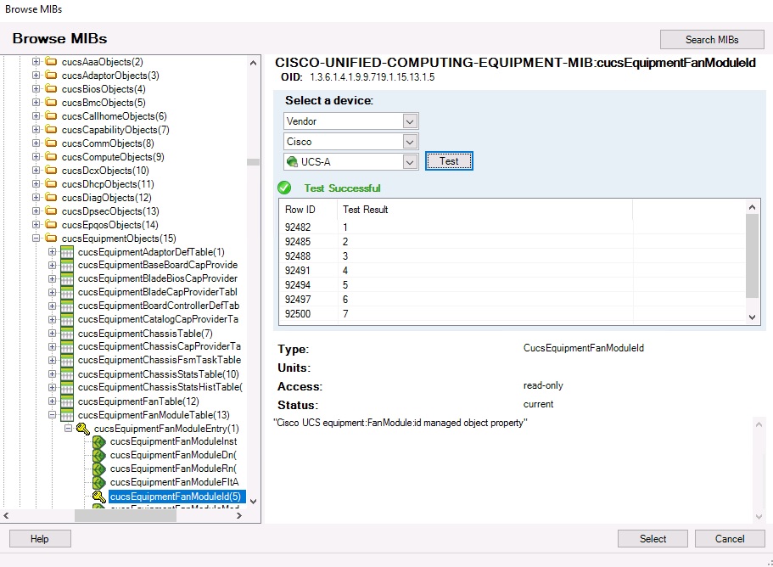
Task: Click leaf icon of cucsEquipmentFanModuleRn
Action: (x=99, y=469)
